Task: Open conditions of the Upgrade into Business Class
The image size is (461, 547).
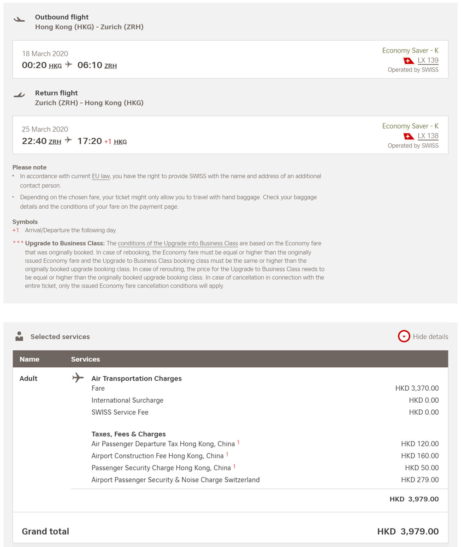Action: (177, 243)
